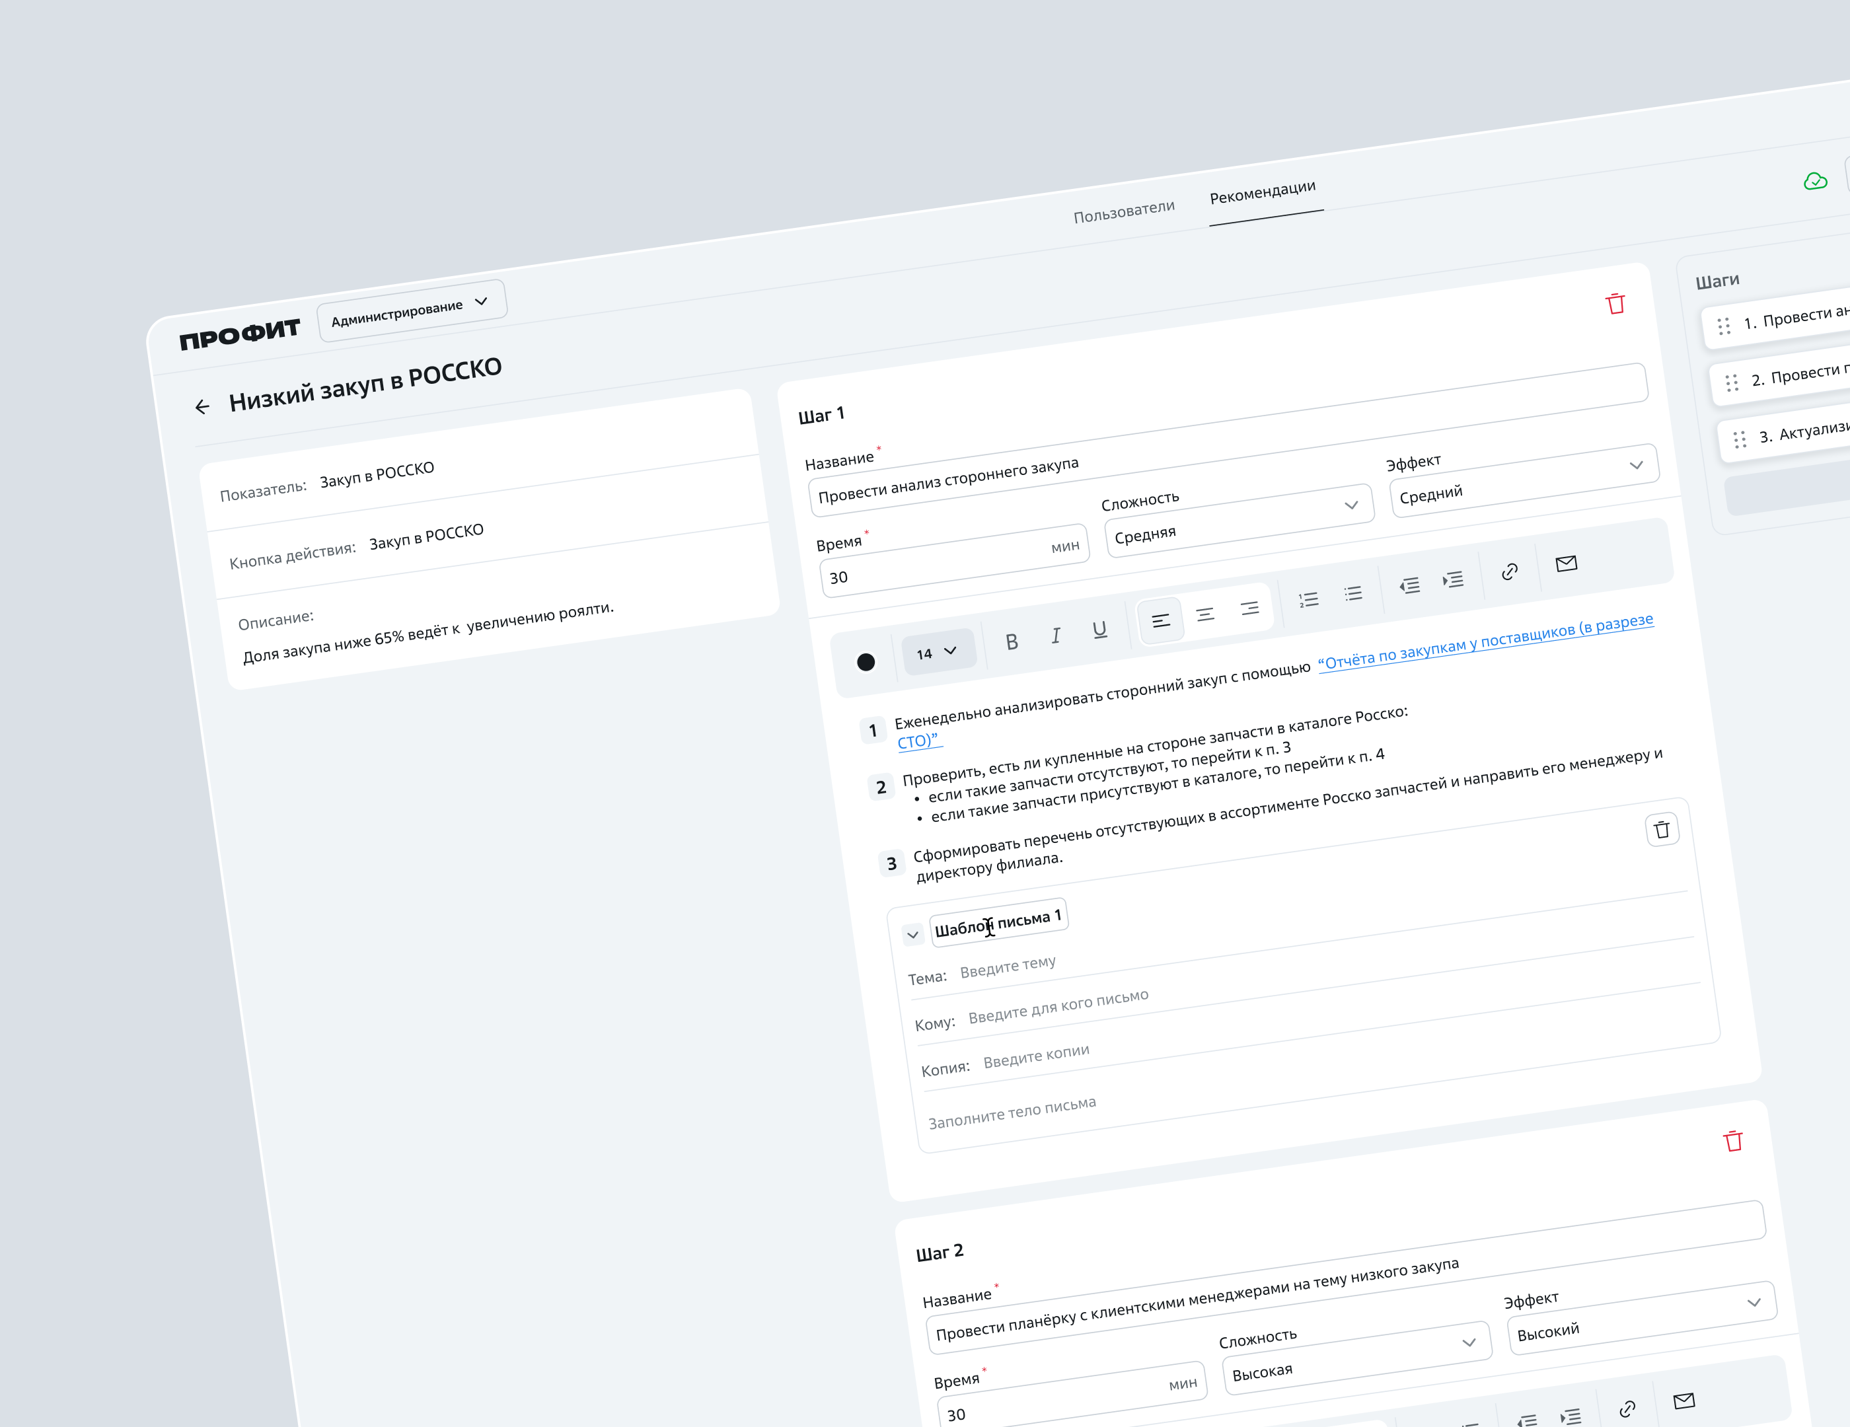Screen dimensions: 1850x1427
Task: Open the black text color picker
Action: 866,662
